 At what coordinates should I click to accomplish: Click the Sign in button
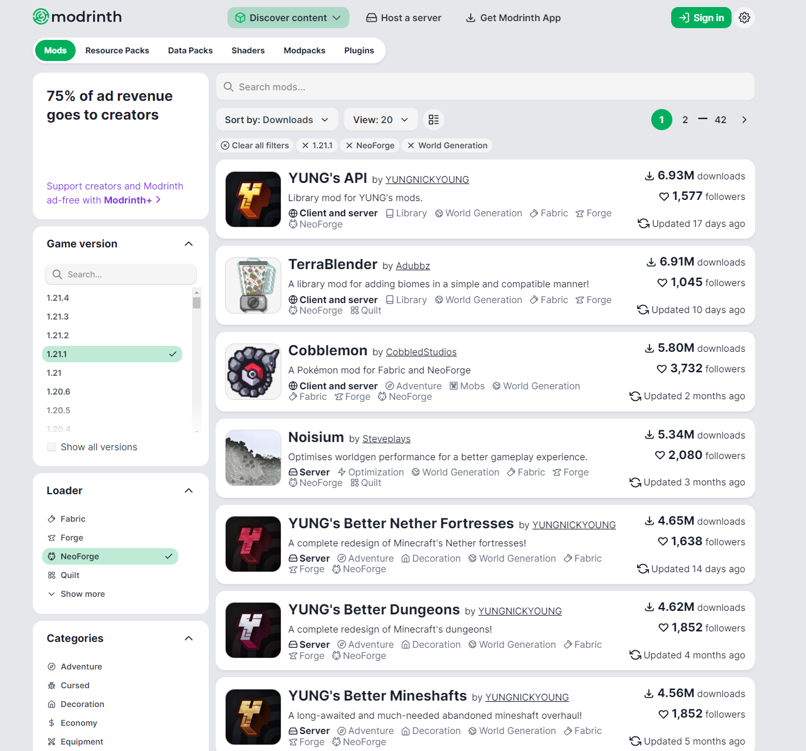701,18
